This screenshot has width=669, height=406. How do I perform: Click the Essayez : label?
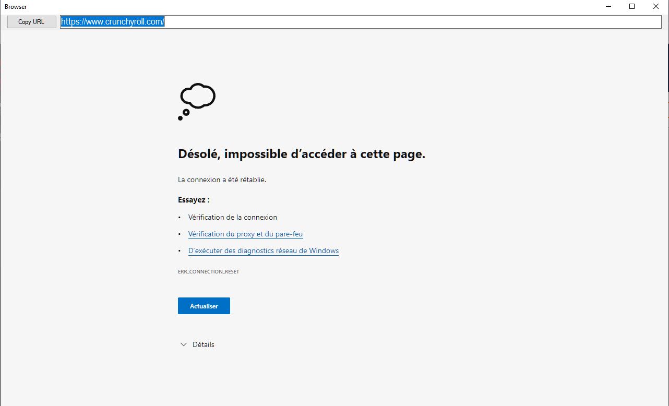tap(194, 200)
